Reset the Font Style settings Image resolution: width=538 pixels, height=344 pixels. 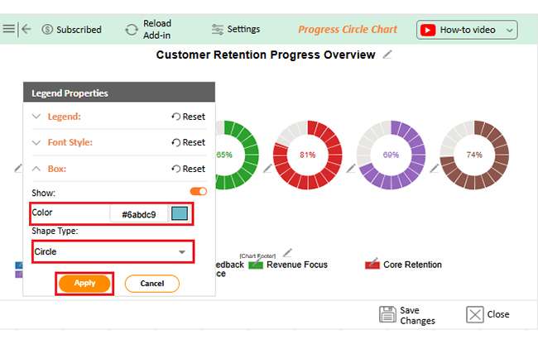click(x=189, y=142)
